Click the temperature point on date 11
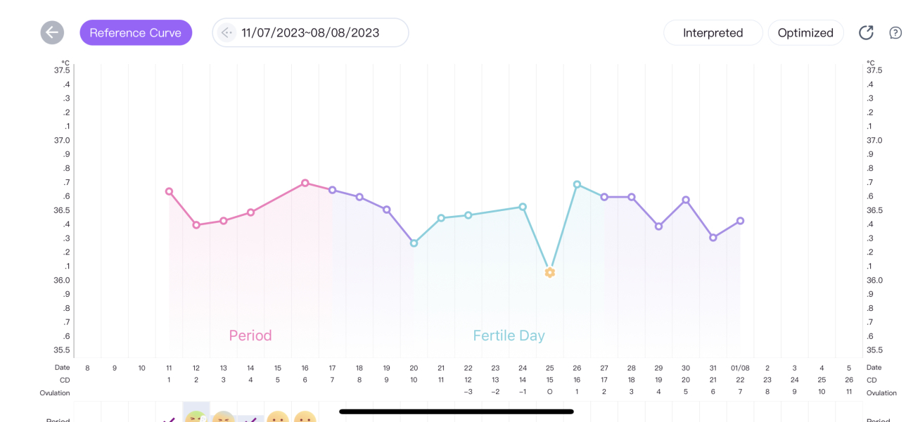The image size is (913, 422). (x=169, y=191)
